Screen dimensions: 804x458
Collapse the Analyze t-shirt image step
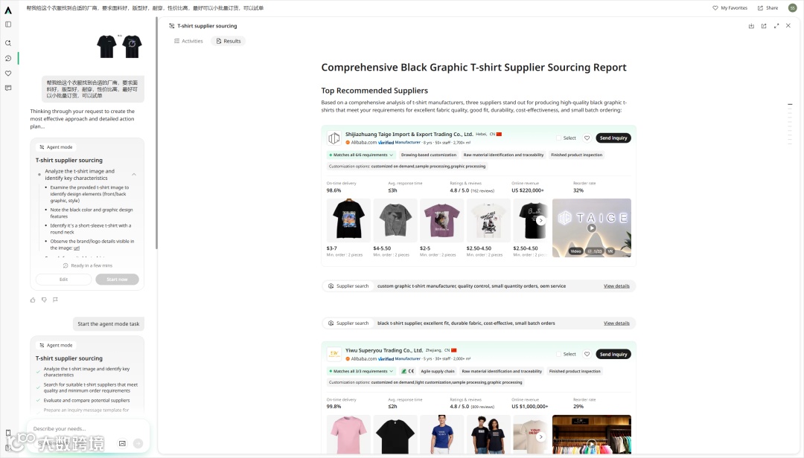[x=134, y=175]
